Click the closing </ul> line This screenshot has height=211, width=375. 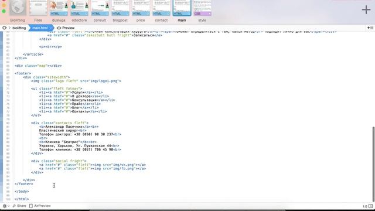coord(36,115)
